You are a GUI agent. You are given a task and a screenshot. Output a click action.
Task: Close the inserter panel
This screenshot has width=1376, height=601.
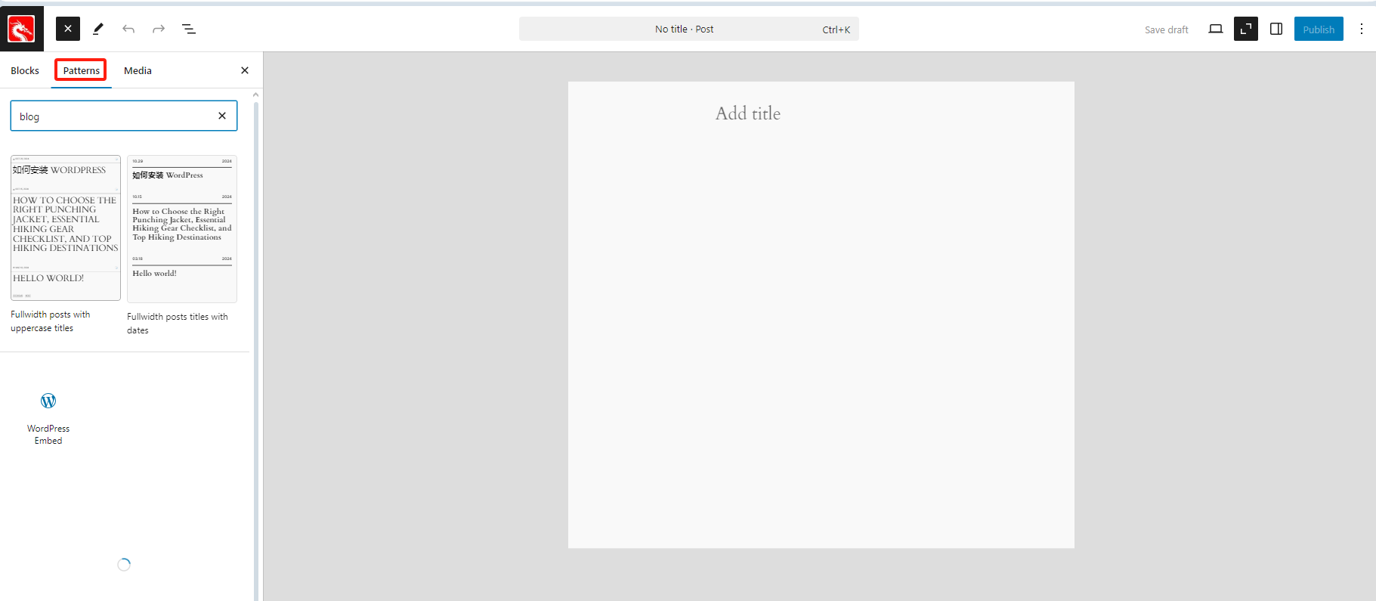coord(245,70)
